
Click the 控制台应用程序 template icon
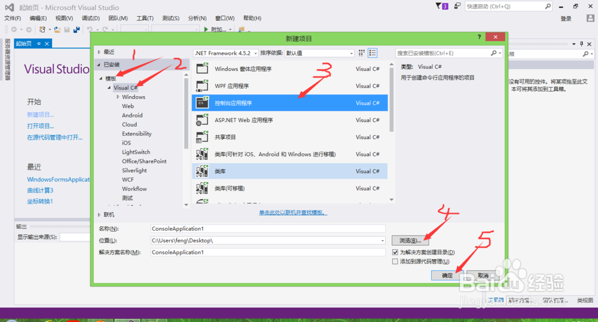[x=202, y=103]
